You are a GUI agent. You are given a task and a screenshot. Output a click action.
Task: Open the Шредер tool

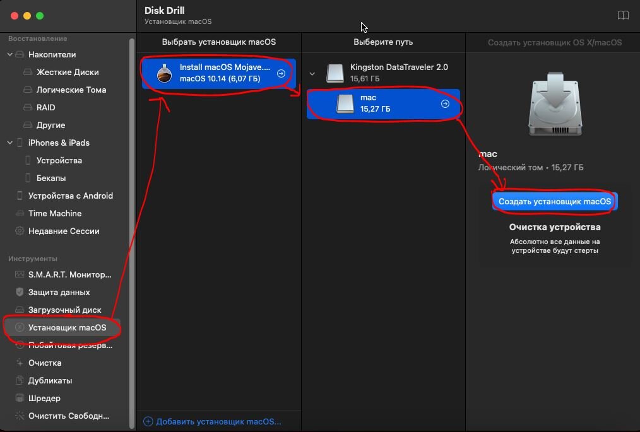[44, 398]
